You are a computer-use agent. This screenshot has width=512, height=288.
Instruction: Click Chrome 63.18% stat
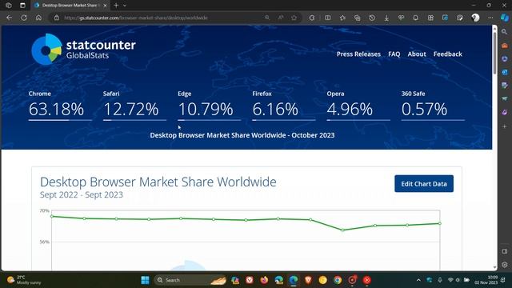[60, 105]
